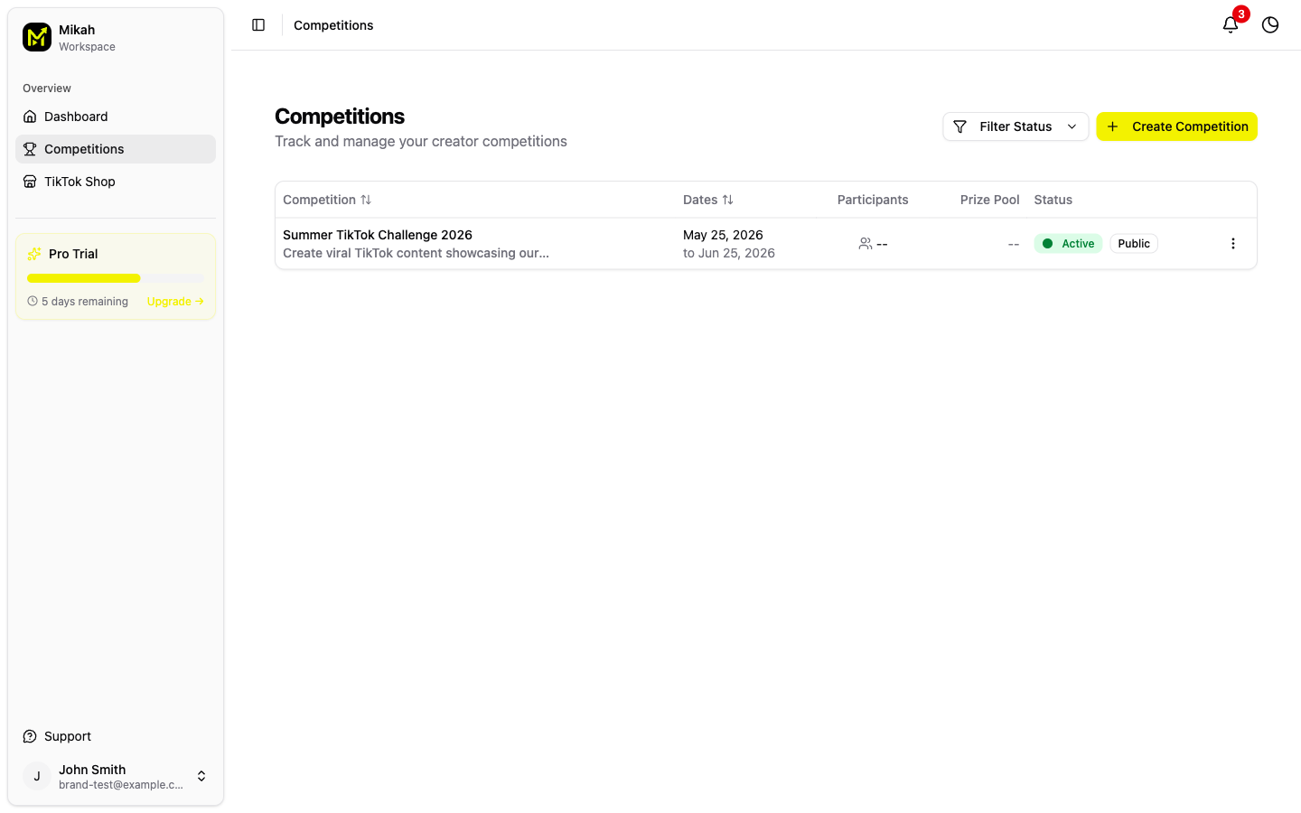The image size is (1301, 813).
Task: Click the "to Jun 25, 2026" date
Action: (729, 253)
